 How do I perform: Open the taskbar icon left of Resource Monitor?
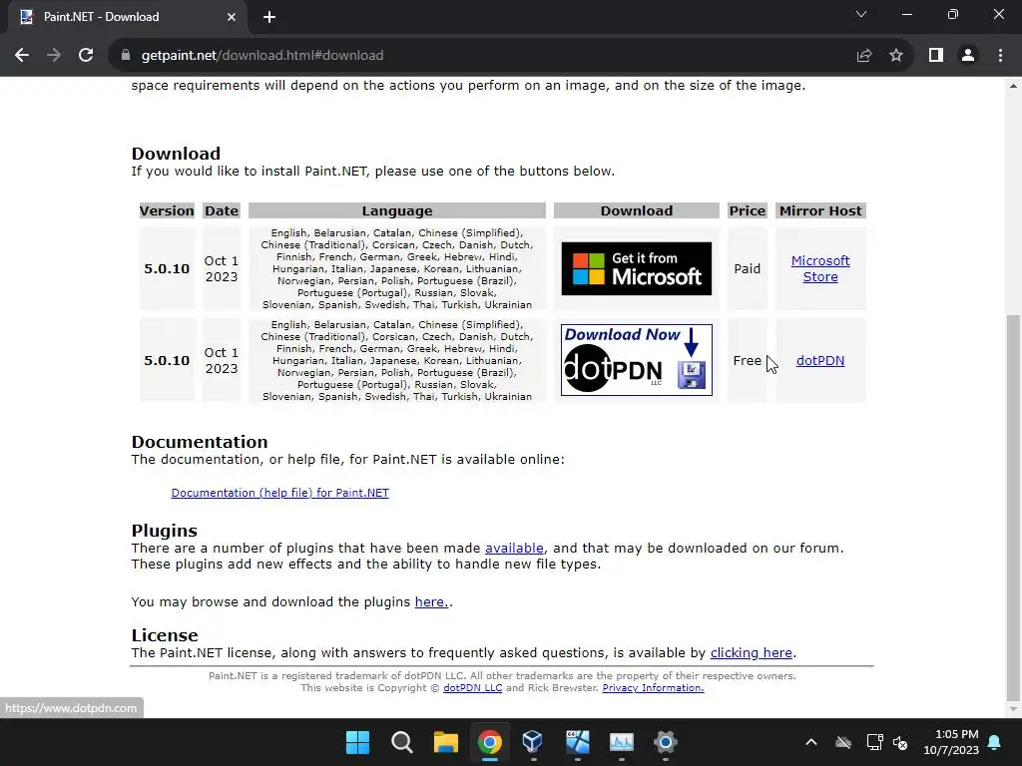click(x=577, y=742)
